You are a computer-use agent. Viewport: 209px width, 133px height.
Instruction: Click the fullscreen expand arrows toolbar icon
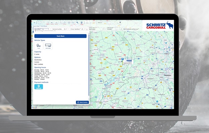click(40, 22)
